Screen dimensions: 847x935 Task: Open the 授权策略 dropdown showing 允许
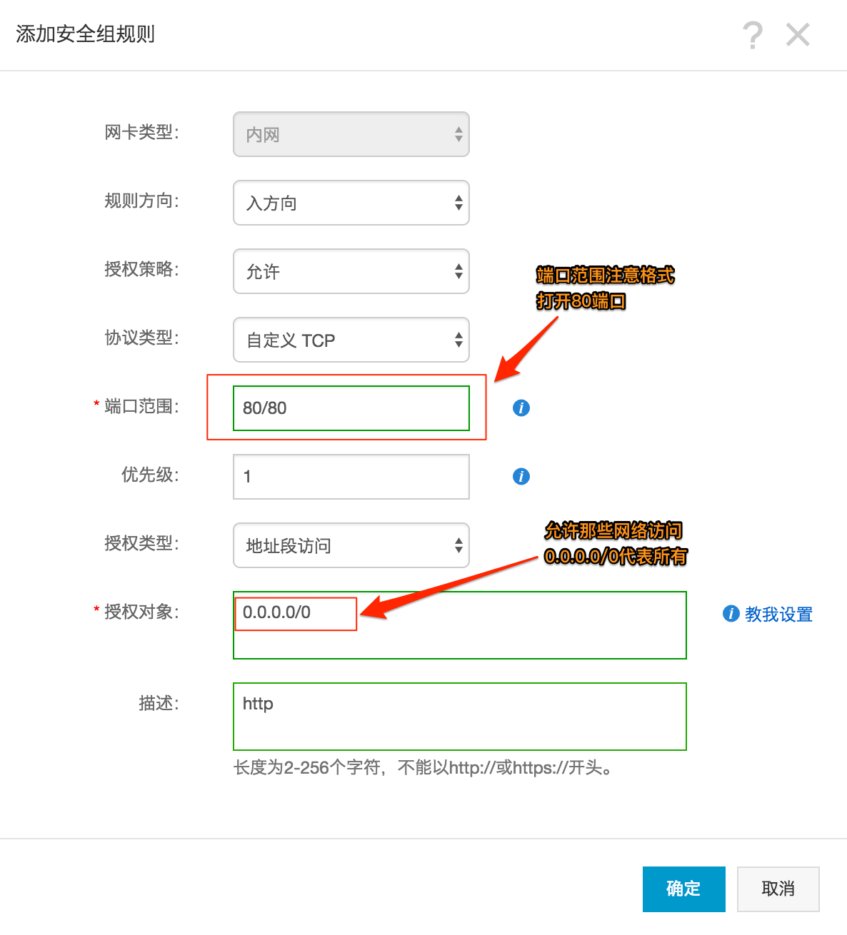coord(351,271)
